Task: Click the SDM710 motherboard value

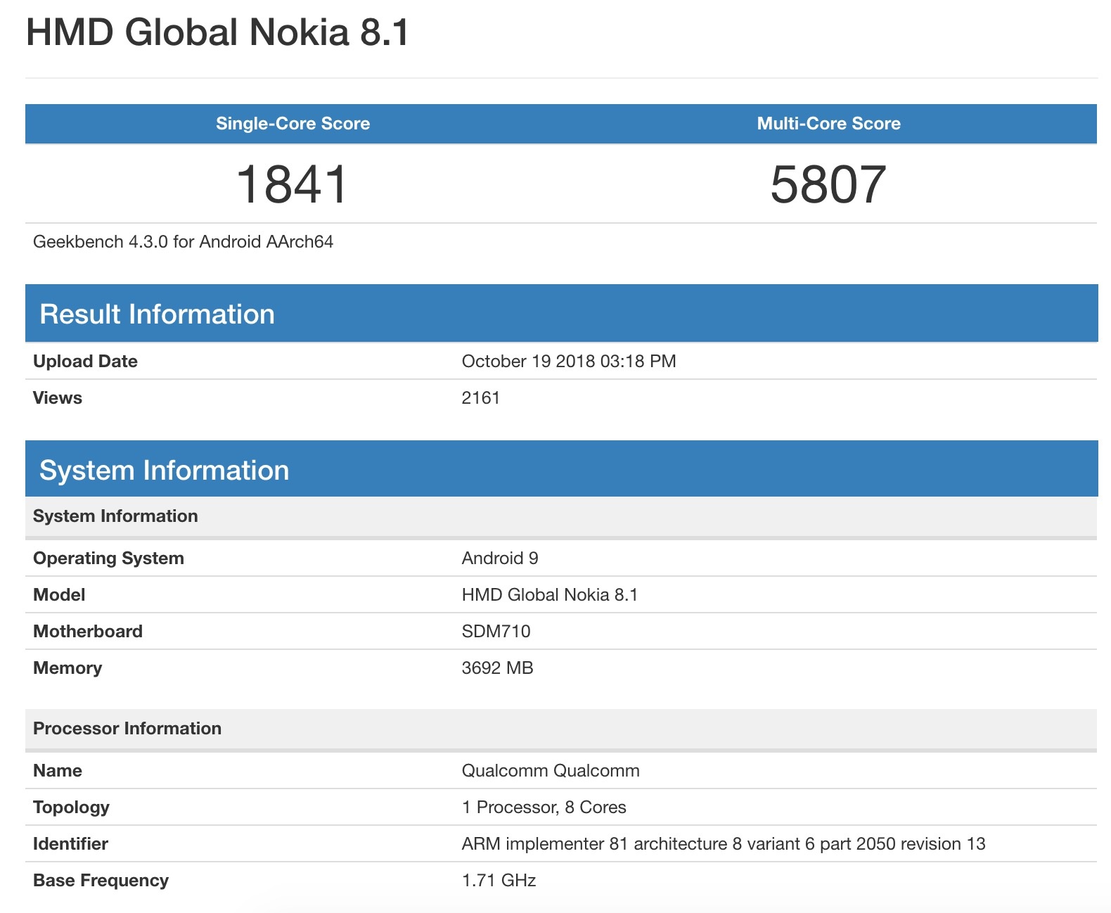Action: (496, 632)
